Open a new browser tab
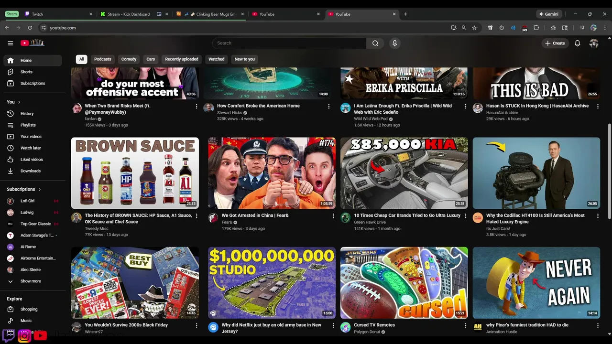This screenshot has width=612, height=344. pyautogui.click(x=405, y=14)
